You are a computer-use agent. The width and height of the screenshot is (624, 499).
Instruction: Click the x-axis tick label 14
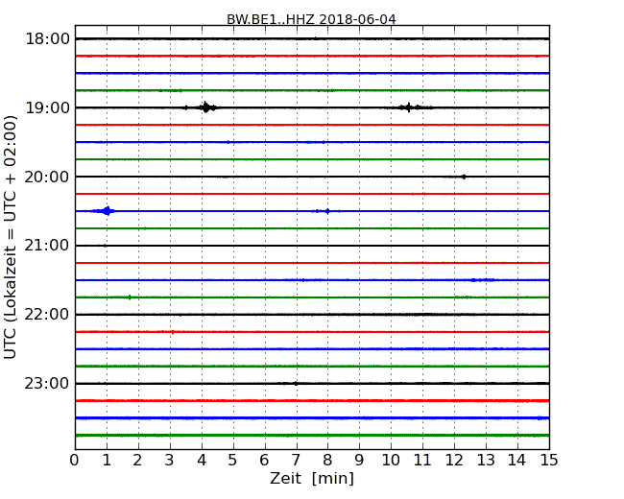(x=517, y=461)
